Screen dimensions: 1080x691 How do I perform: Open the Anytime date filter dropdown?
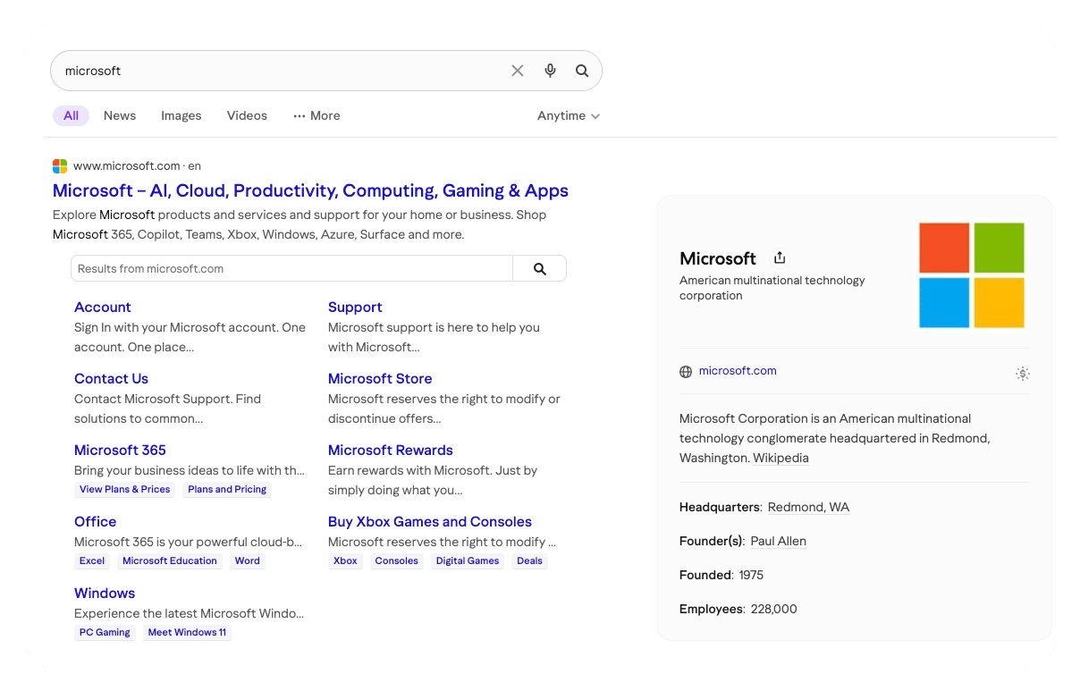[x=569, y=115]
